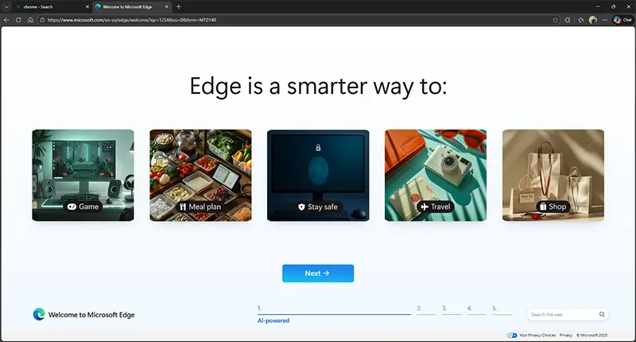Open Copilot Chat button
The width and height of the screenshot is (636, 342).
pos(622,19)
